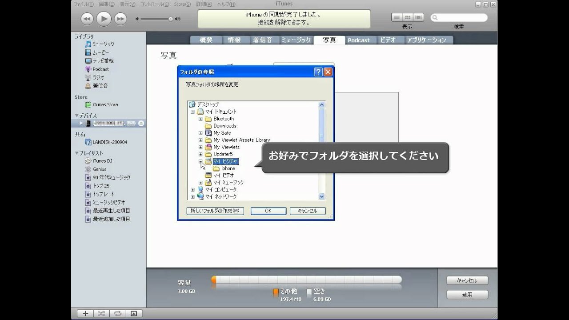Click OK in the folder dialog

pyautogui.click(x=268, y=211)
